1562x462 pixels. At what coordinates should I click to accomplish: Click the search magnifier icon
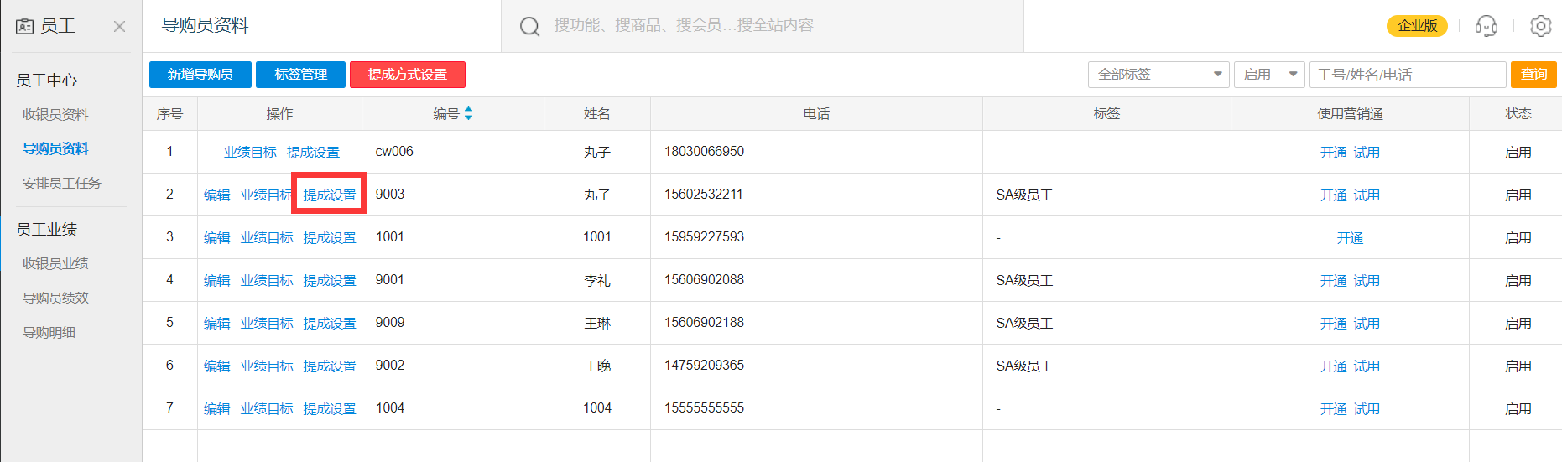[529, 26]
